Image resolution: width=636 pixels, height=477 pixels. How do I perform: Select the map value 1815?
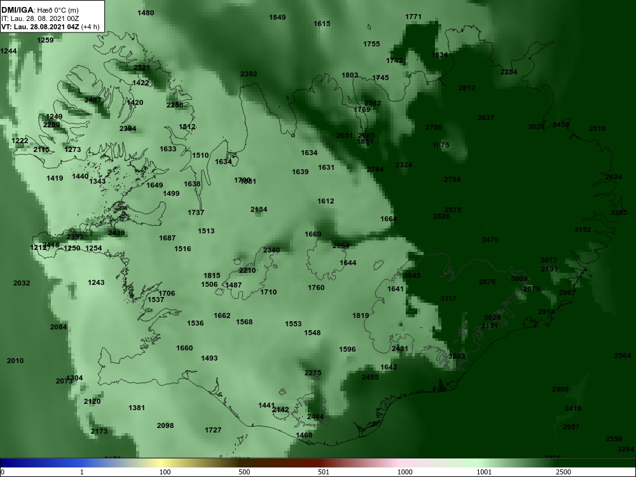212,275
